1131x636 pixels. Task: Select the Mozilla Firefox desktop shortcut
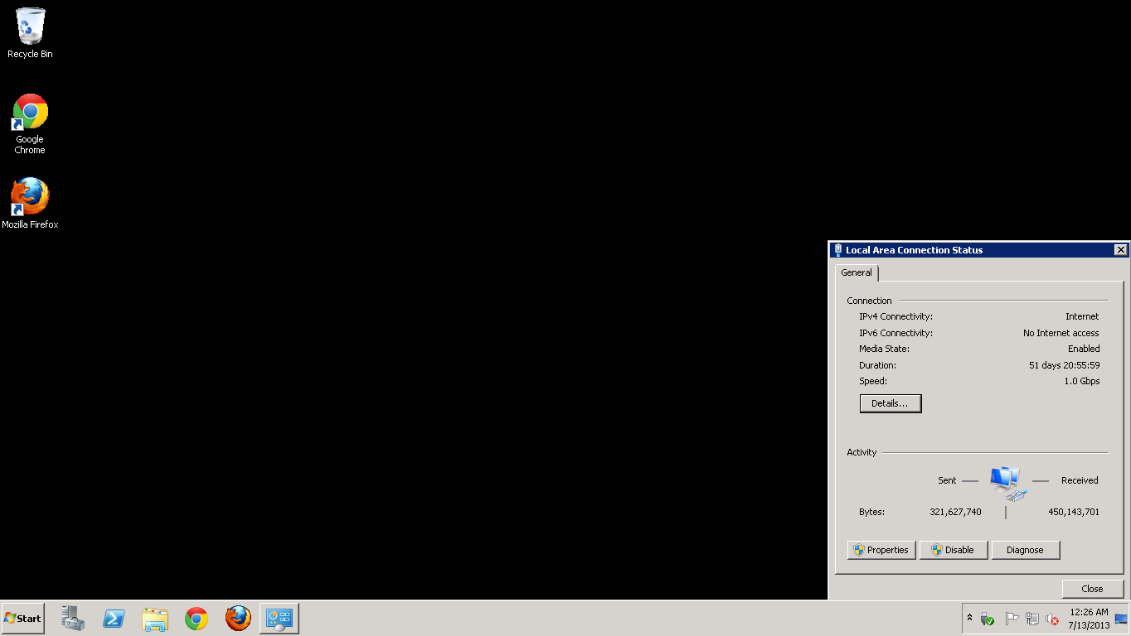click(x=30, y=204)
